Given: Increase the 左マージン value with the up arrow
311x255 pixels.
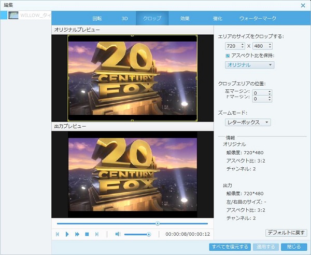Looking at the screenshot, I should [x=270, y=91].
